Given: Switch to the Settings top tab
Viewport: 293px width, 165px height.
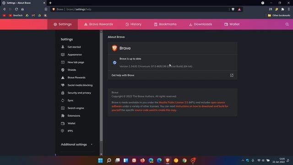Looking at the screenshot, I should (x=63, y=24).
